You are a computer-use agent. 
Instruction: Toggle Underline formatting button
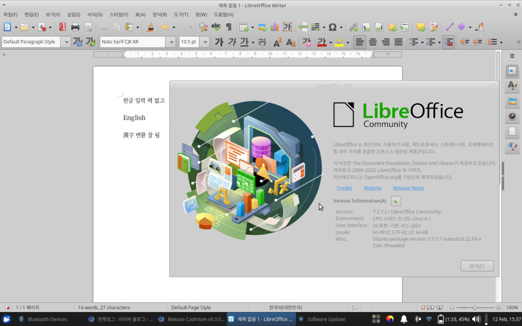244,42
